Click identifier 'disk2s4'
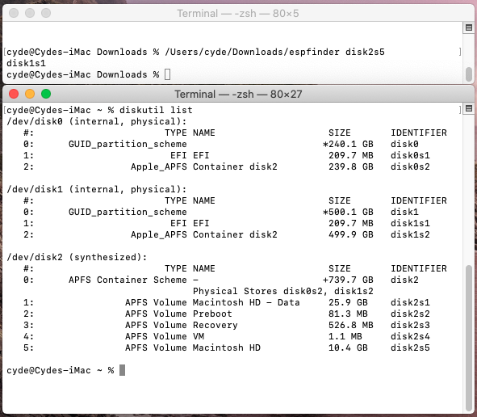The image size is (477, 417). [x=410, y=336]
